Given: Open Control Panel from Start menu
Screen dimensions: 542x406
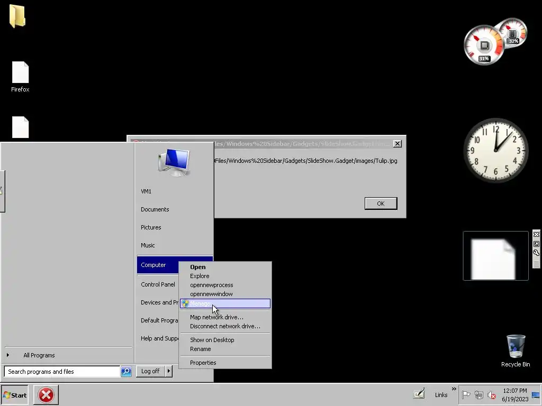Looking at the screenshot, I should coord(158,284).
